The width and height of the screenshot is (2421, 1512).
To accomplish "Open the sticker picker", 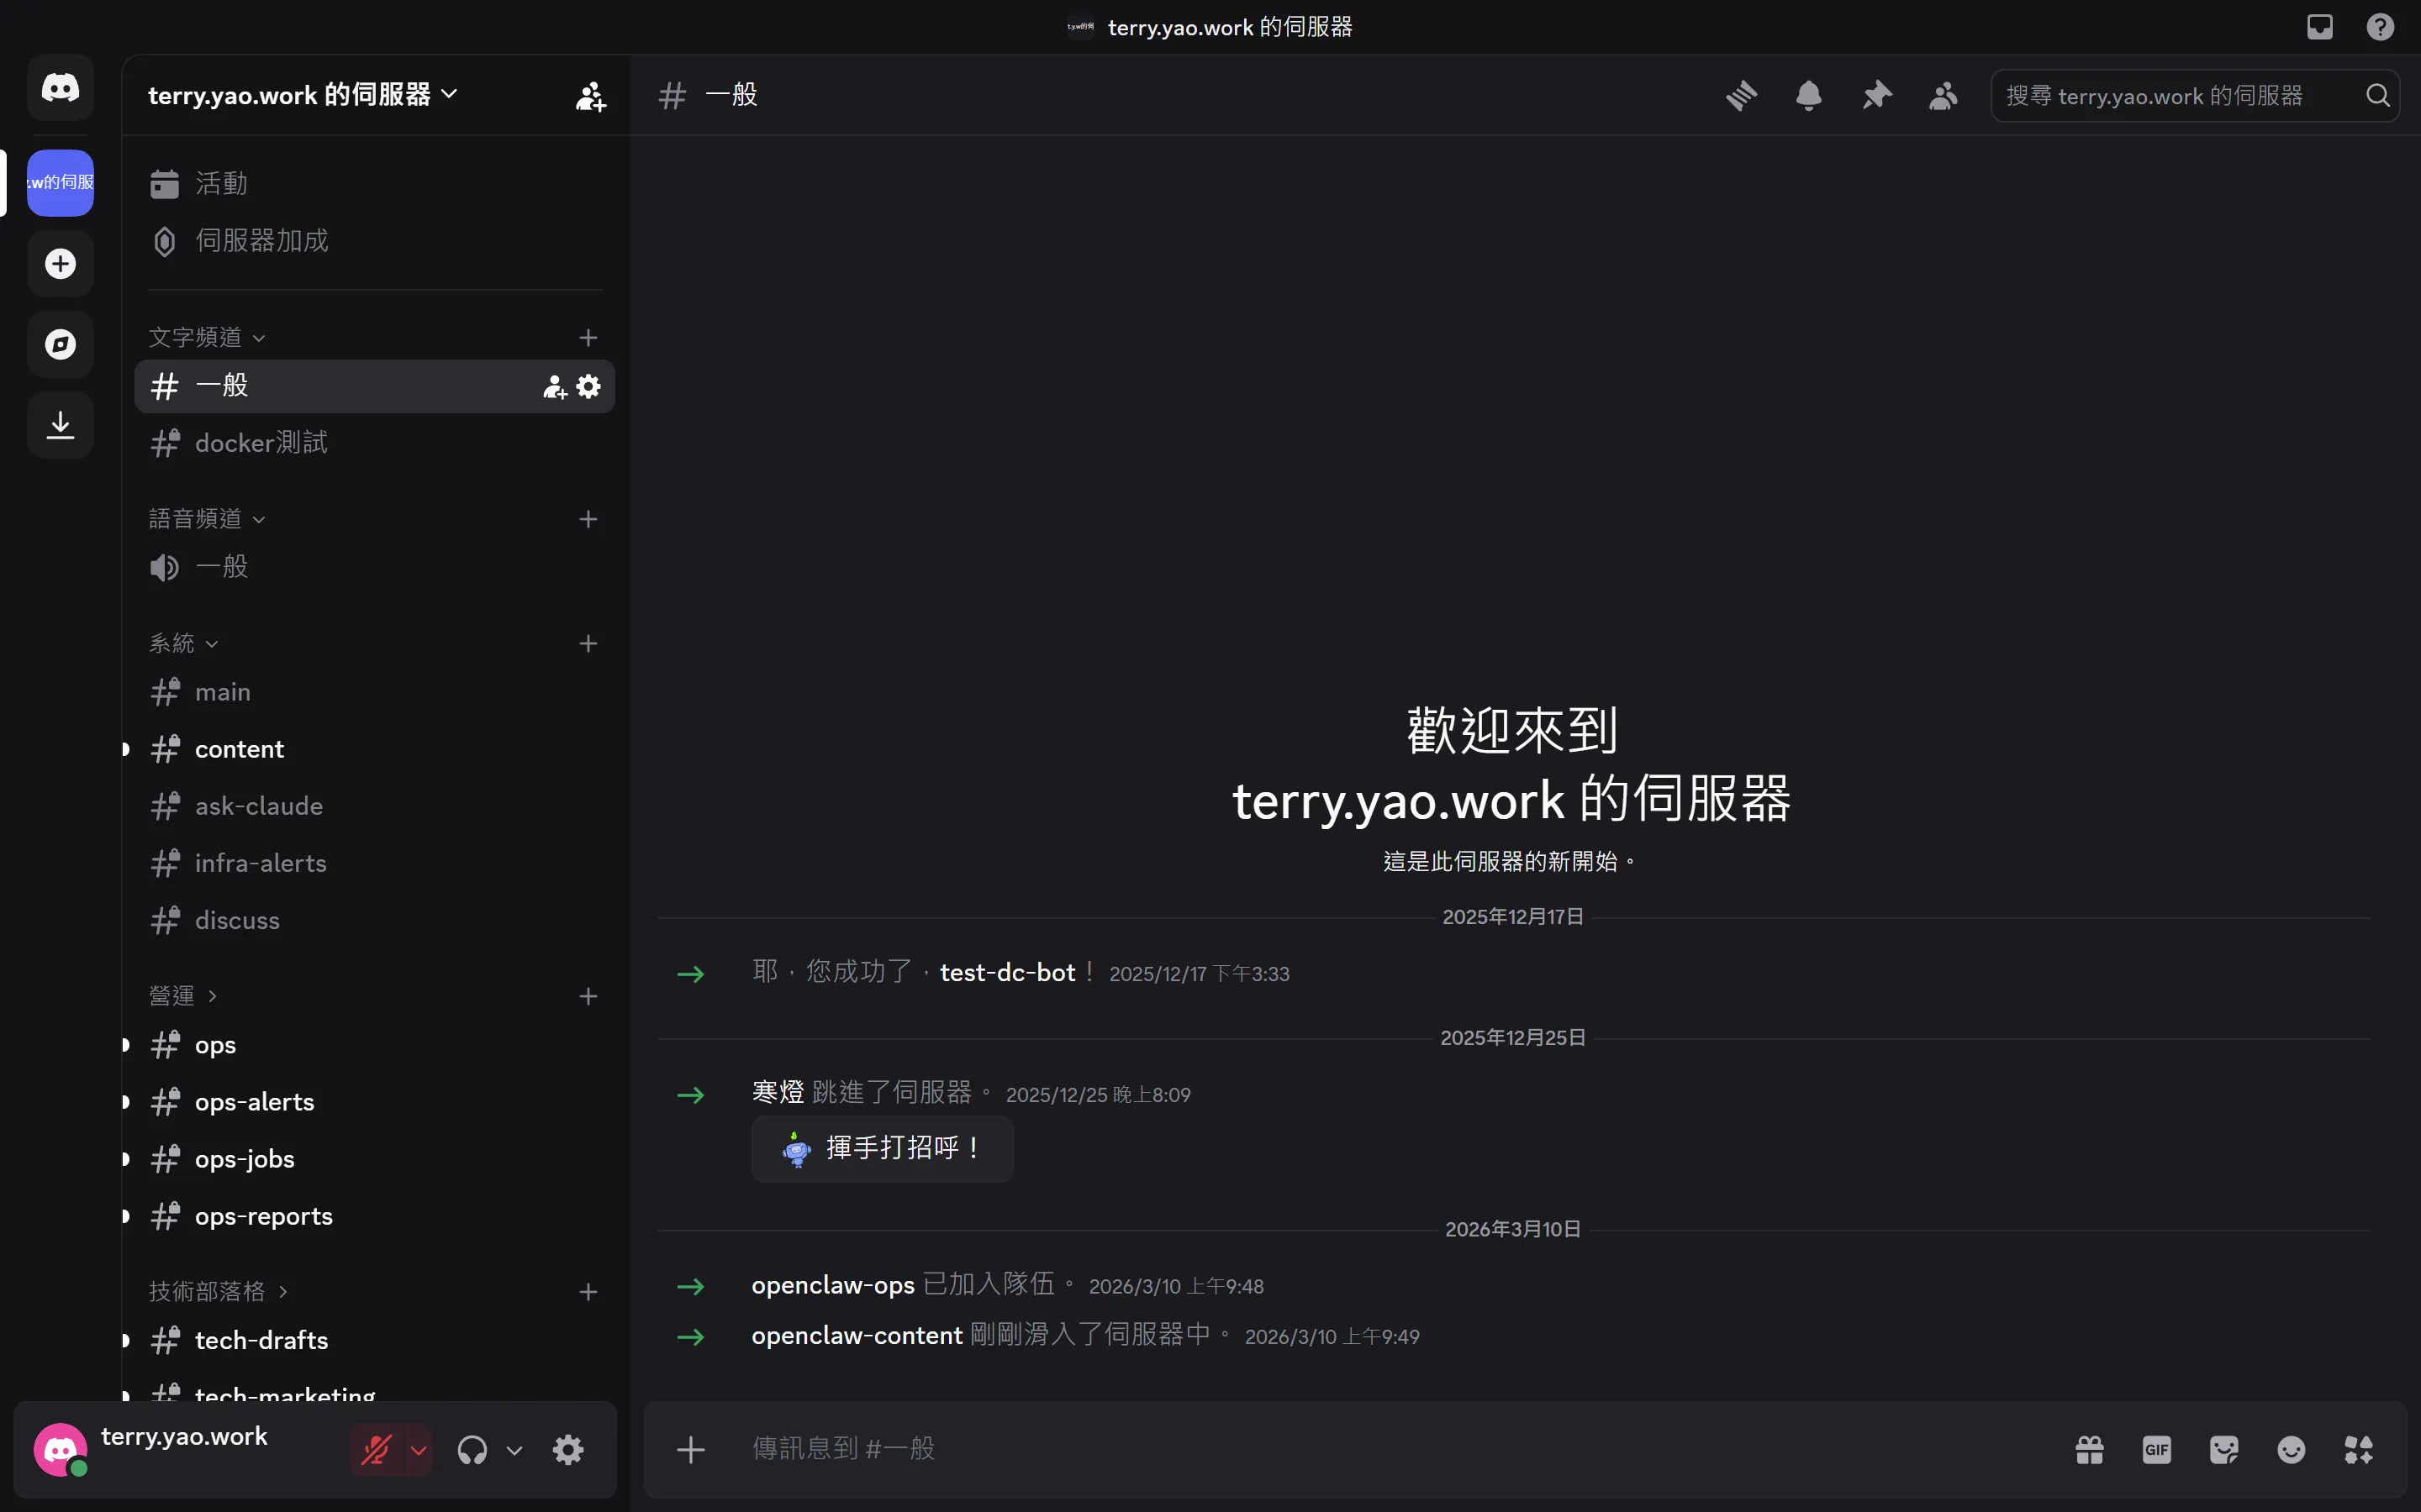I will pos(2224,1450).
